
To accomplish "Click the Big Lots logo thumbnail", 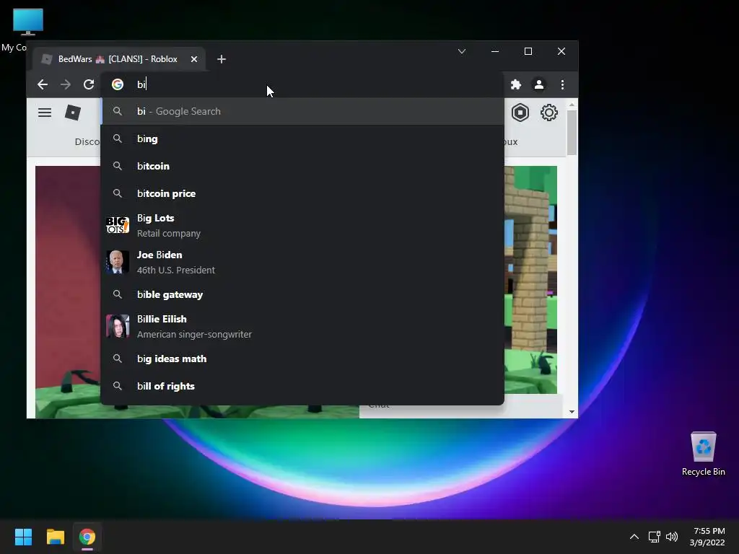I will coord(118,225).
